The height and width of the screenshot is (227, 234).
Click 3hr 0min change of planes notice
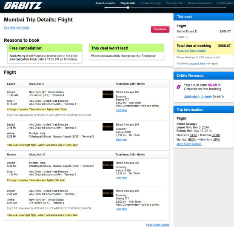coord(36,180)
